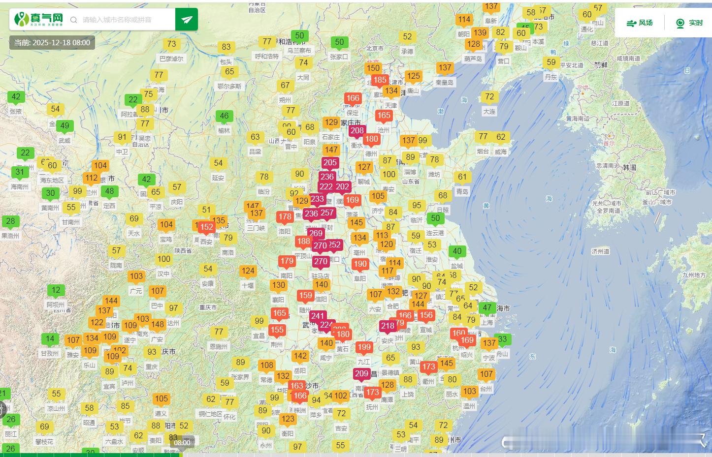Click the 108 AQI marker above 常德

[x=267, y=366]
